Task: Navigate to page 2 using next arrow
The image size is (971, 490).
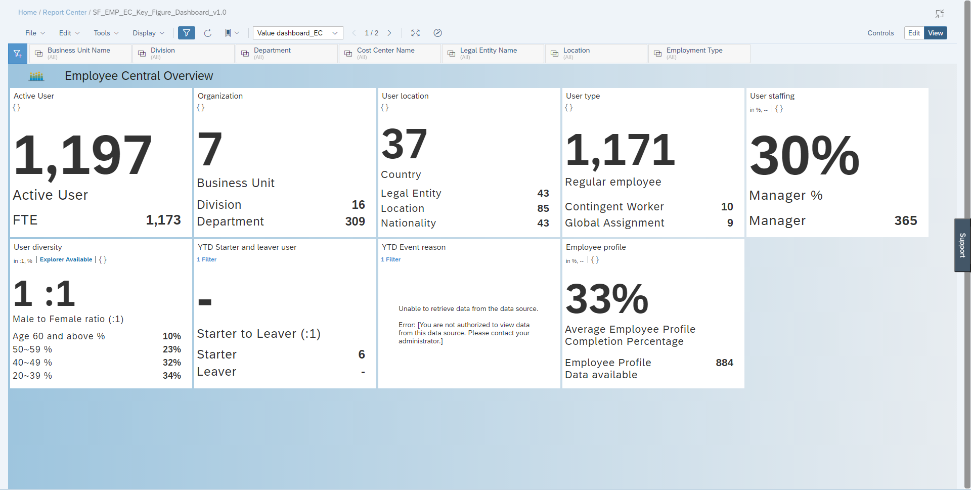Action: pyautogui.click(x=389, y=33)
